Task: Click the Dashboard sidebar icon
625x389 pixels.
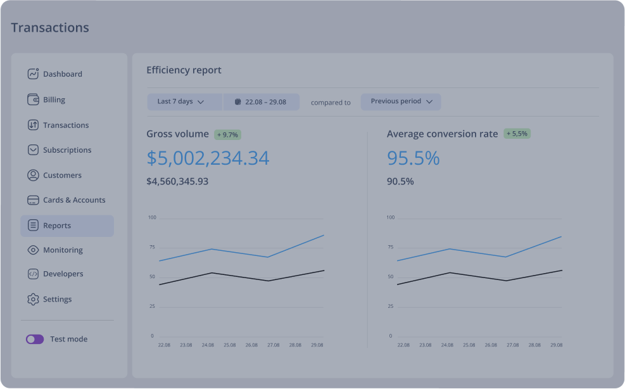Action: coord(32,74)
